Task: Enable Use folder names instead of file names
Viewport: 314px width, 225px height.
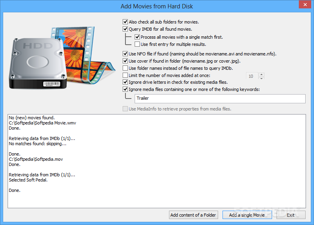Action: 125,68
